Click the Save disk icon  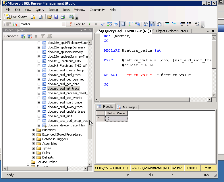point(56,17)
